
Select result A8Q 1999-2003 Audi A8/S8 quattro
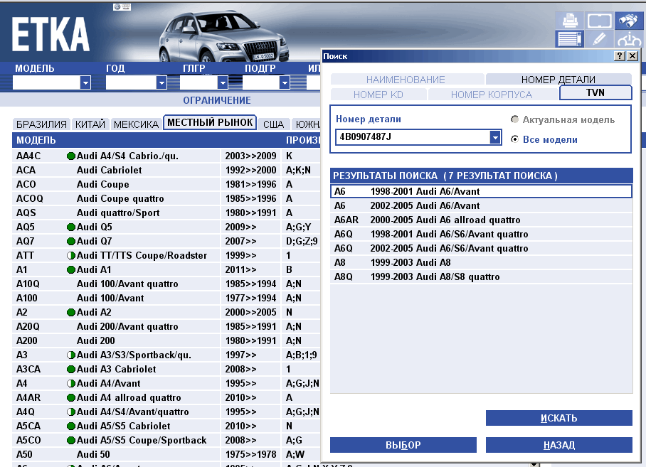[x=481, y=277]
